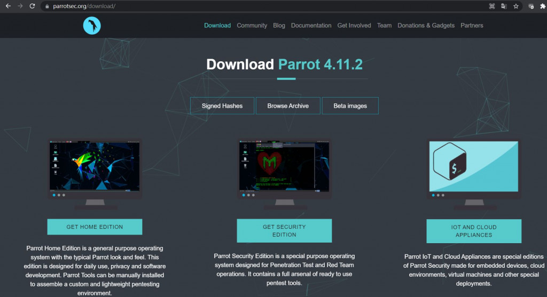
Task: Select second carousel dot under IoT image
Action: click(x=438, y=195)
